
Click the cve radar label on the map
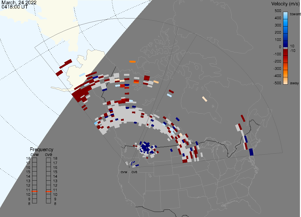(134, 172)
